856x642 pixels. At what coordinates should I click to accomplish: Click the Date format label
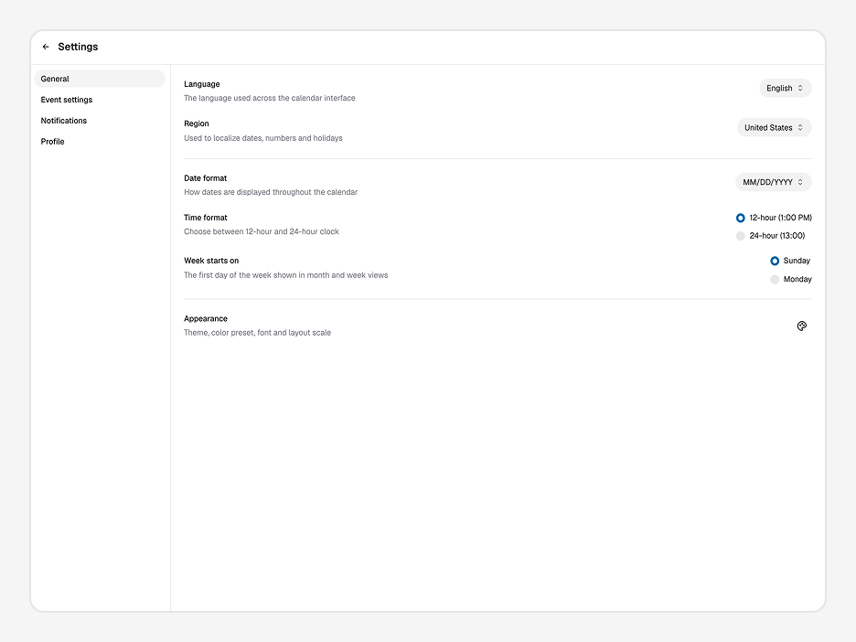point(205,178)
